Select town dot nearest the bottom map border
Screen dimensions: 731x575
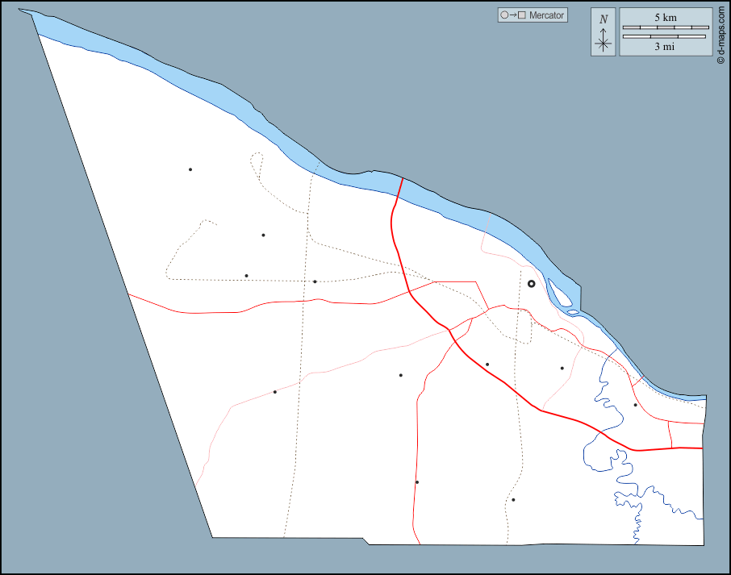coord(513,500)
